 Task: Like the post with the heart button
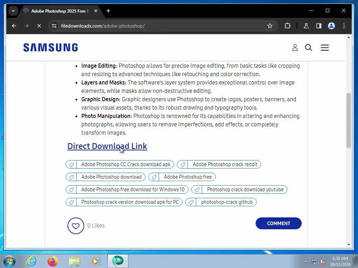pos(76,226)
